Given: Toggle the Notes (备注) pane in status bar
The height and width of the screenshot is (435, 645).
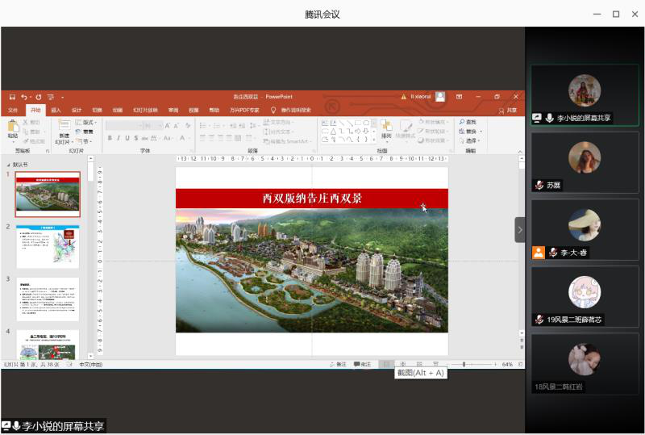Looking at the screenshot, I should tap(337, 365).
